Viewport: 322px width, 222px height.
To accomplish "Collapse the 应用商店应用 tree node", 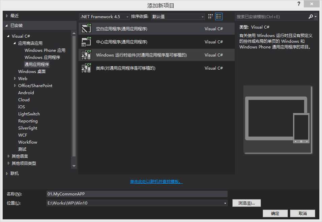I will coord(14,43).
